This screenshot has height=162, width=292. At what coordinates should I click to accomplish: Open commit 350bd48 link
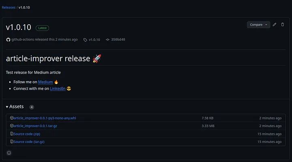118,39
